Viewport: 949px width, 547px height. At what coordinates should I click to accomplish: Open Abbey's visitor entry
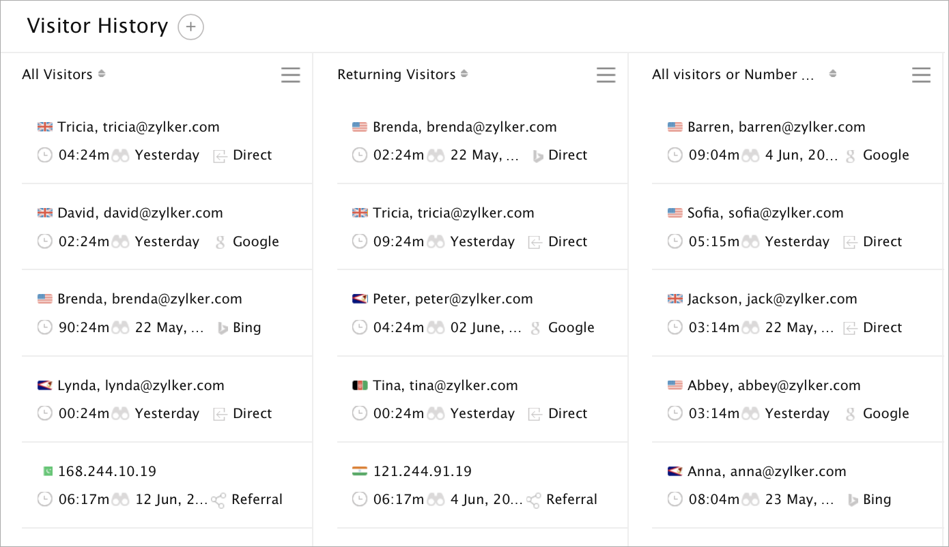(774, 385)
